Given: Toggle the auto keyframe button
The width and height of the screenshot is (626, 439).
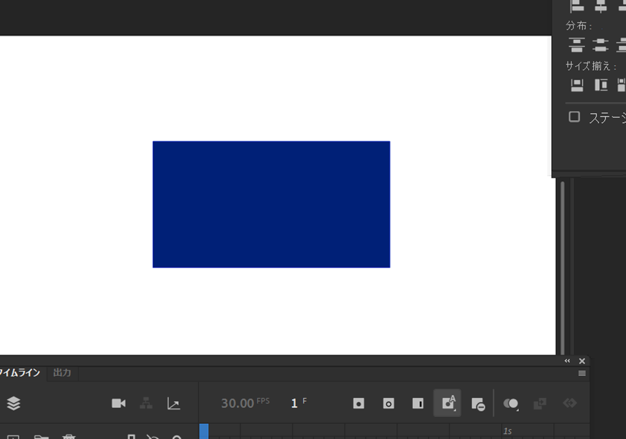Looking at the screenshot, I should coord(447,403).
